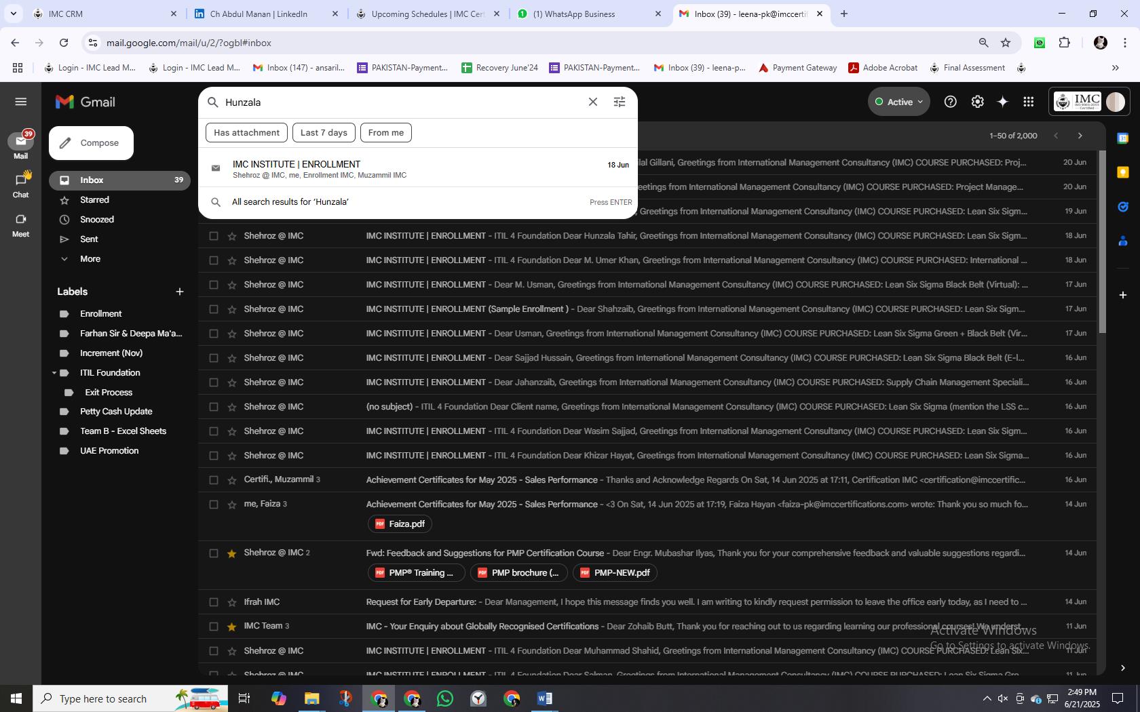The image size is (1140, 712).
Task: Open Contacts side panel icon
Action: click(1123, 240)
